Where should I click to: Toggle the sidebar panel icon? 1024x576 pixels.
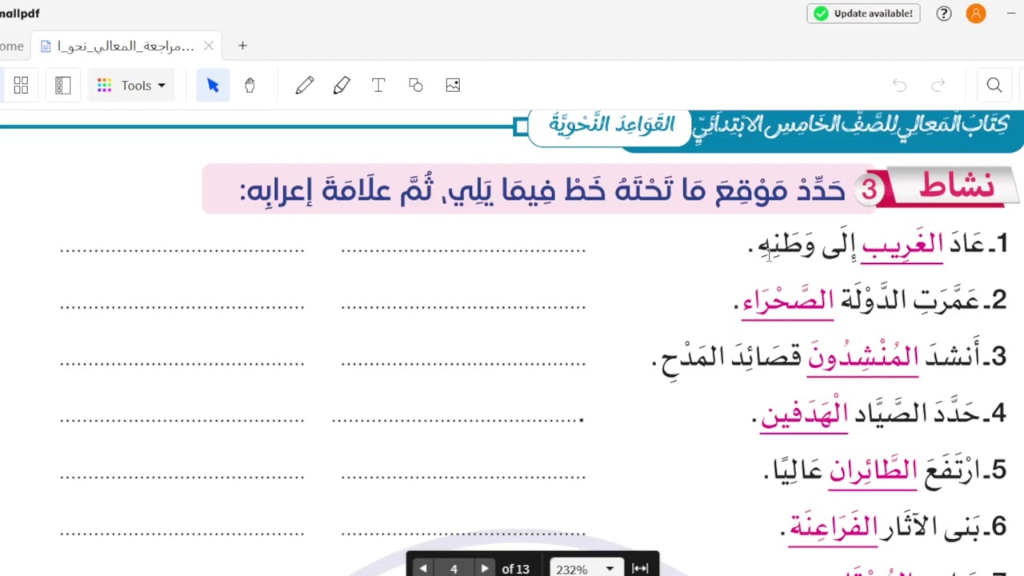(63, 85)
